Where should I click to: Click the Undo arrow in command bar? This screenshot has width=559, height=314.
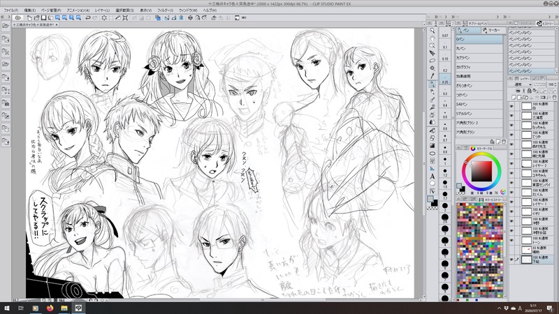click(88, 18)
